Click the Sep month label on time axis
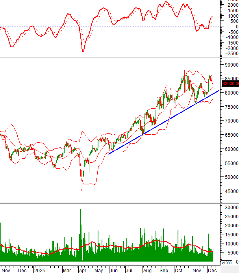This screenshot has height=273, width=239. coord(163,270)
